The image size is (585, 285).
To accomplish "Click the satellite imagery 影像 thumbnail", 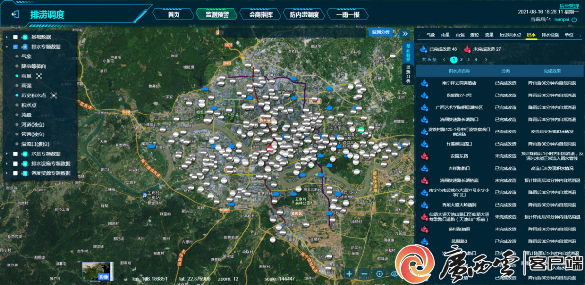I will pos(97,271).
